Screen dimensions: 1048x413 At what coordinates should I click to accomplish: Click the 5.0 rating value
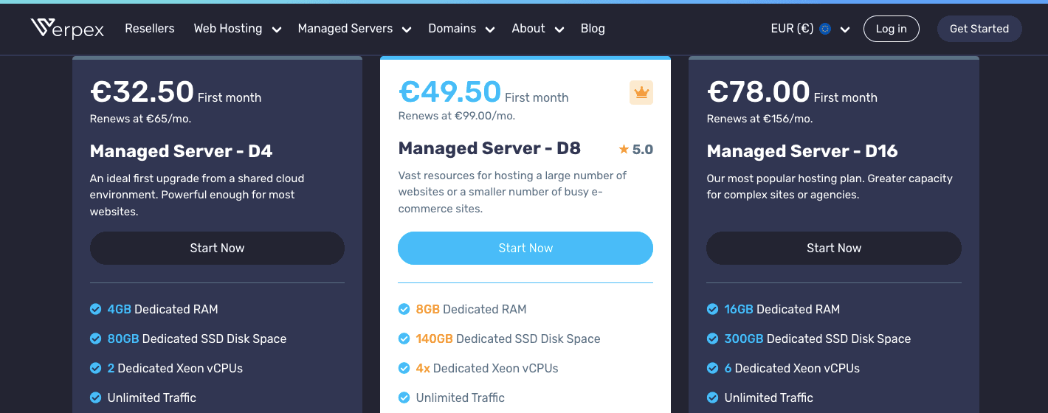click(643, 150)
